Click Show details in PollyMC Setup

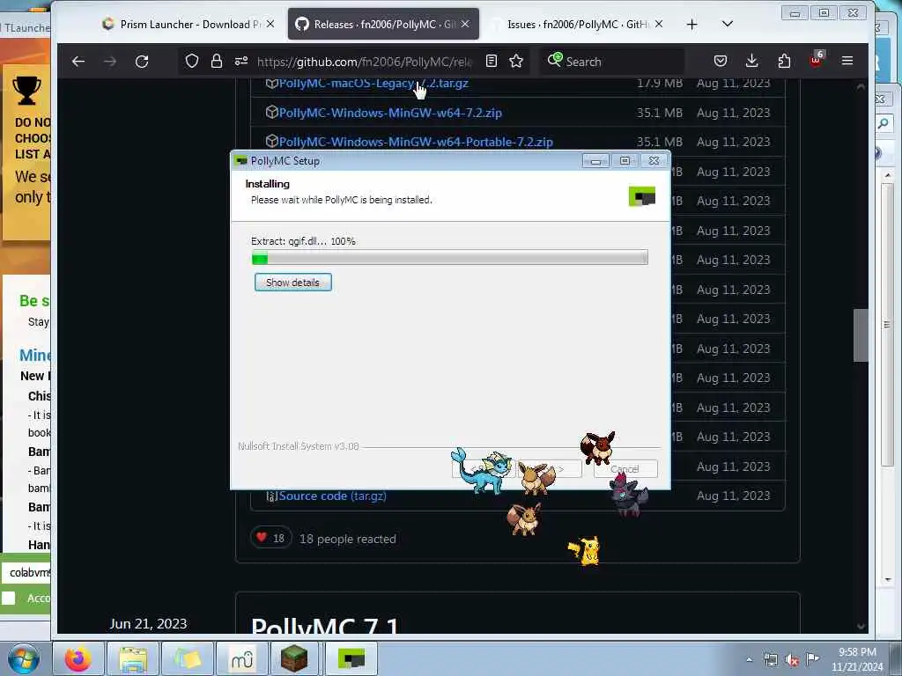(292, 283)
